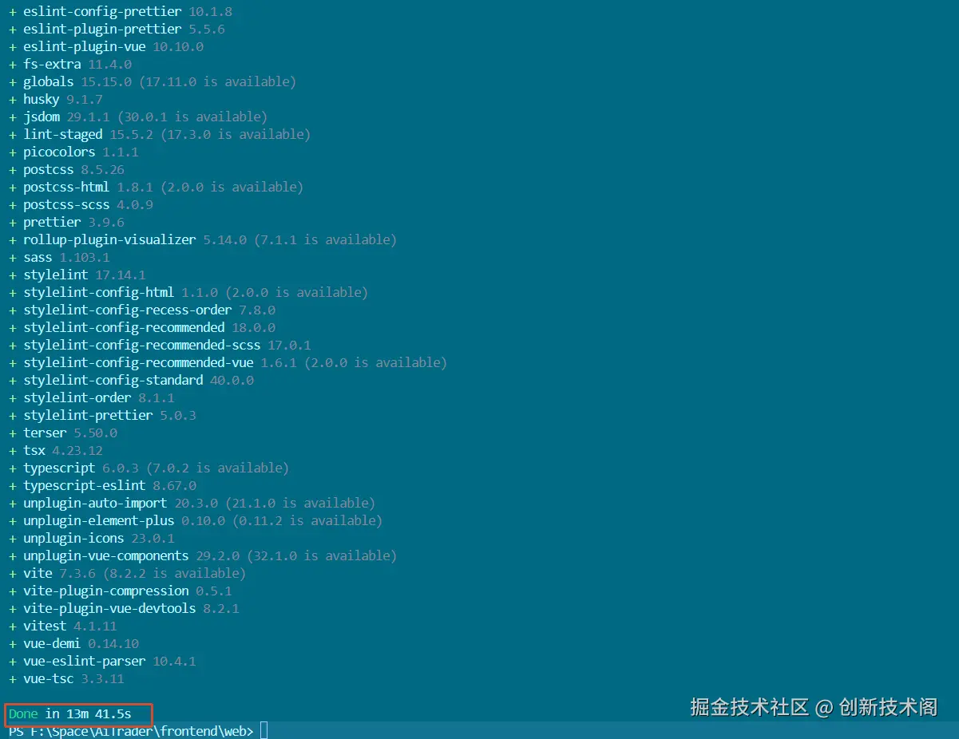This screenshot has height=739, width=959.
Task: Select the unplugin-element-plus 0.10.0 line
Action: (x=196, y=521)
